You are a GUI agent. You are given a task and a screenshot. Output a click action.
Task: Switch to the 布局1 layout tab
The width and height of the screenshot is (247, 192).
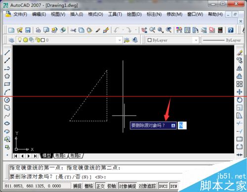(x=60, y=155)
